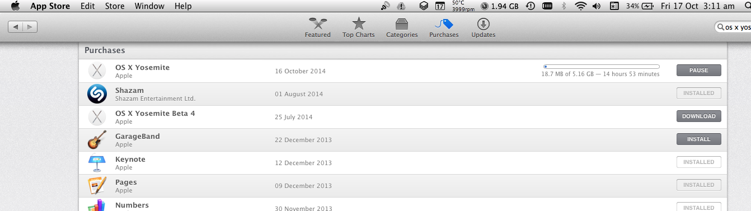Open the Bluetooth menu bar icon
This screenshot has width=751, height=211.
[x=564, y=6]
